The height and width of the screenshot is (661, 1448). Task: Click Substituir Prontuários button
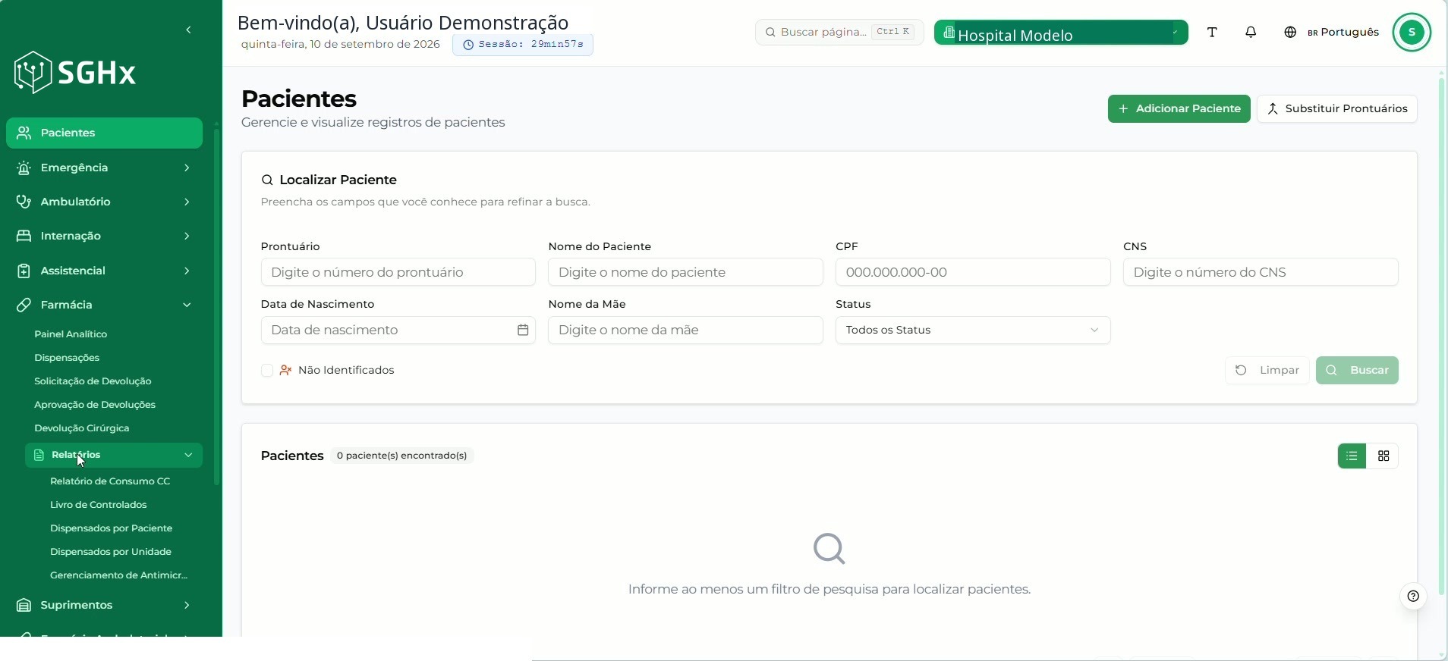coord(1337,108)
